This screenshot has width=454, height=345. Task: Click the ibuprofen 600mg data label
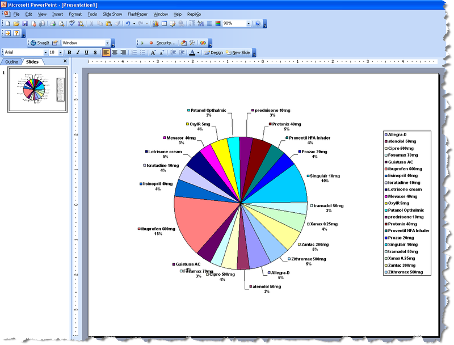click(157, 232)
